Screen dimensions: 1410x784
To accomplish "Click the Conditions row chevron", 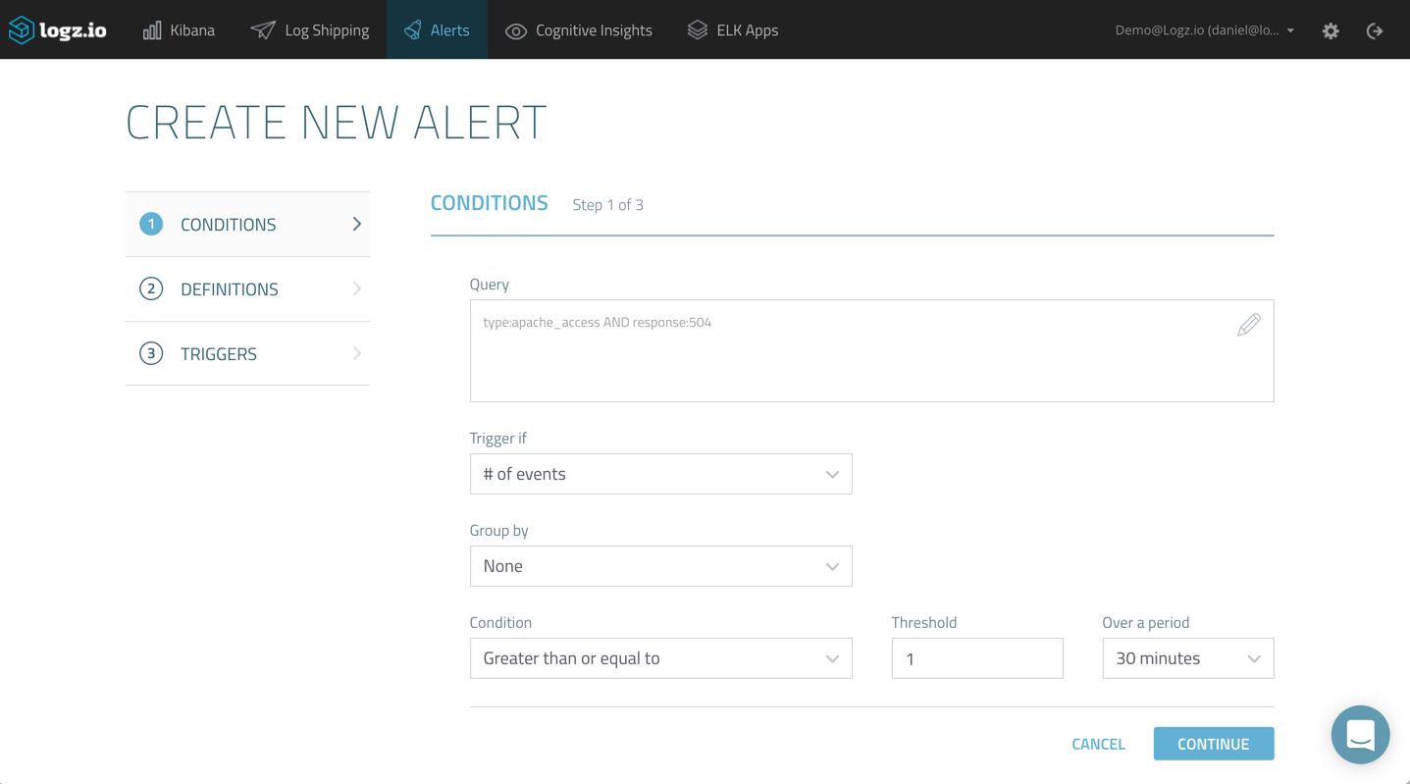I will tap(356, 224).
